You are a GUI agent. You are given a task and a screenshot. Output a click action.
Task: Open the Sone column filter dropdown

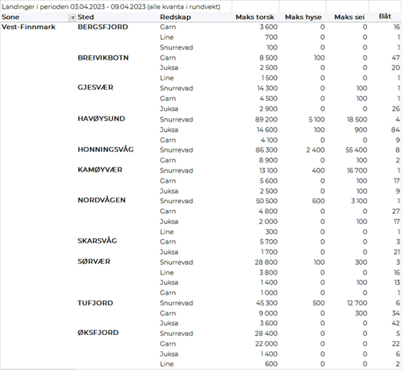click(72, 17)
